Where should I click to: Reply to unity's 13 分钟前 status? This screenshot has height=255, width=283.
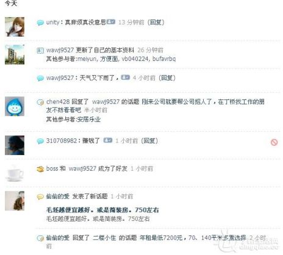[156, 22]
